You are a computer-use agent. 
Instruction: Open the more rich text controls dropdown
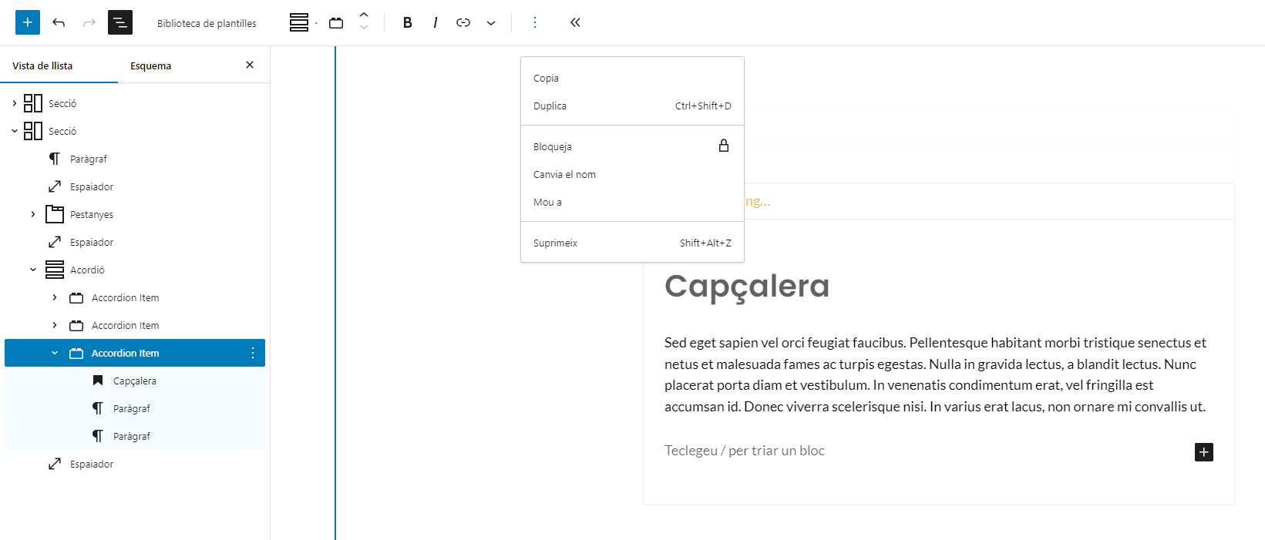point(491,22)
